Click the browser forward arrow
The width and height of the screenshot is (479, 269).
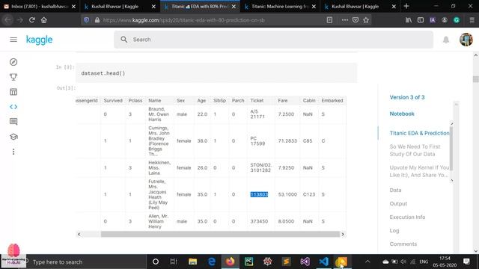click(20, 20)
